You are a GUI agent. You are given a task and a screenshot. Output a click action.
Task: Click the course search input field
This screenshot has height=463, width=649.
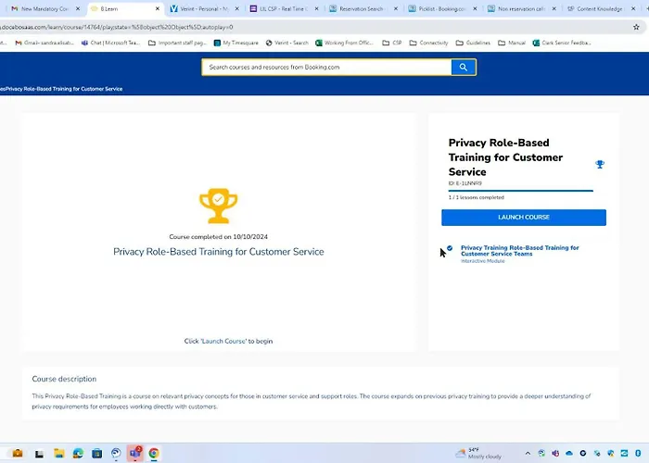tap(326, 68)
